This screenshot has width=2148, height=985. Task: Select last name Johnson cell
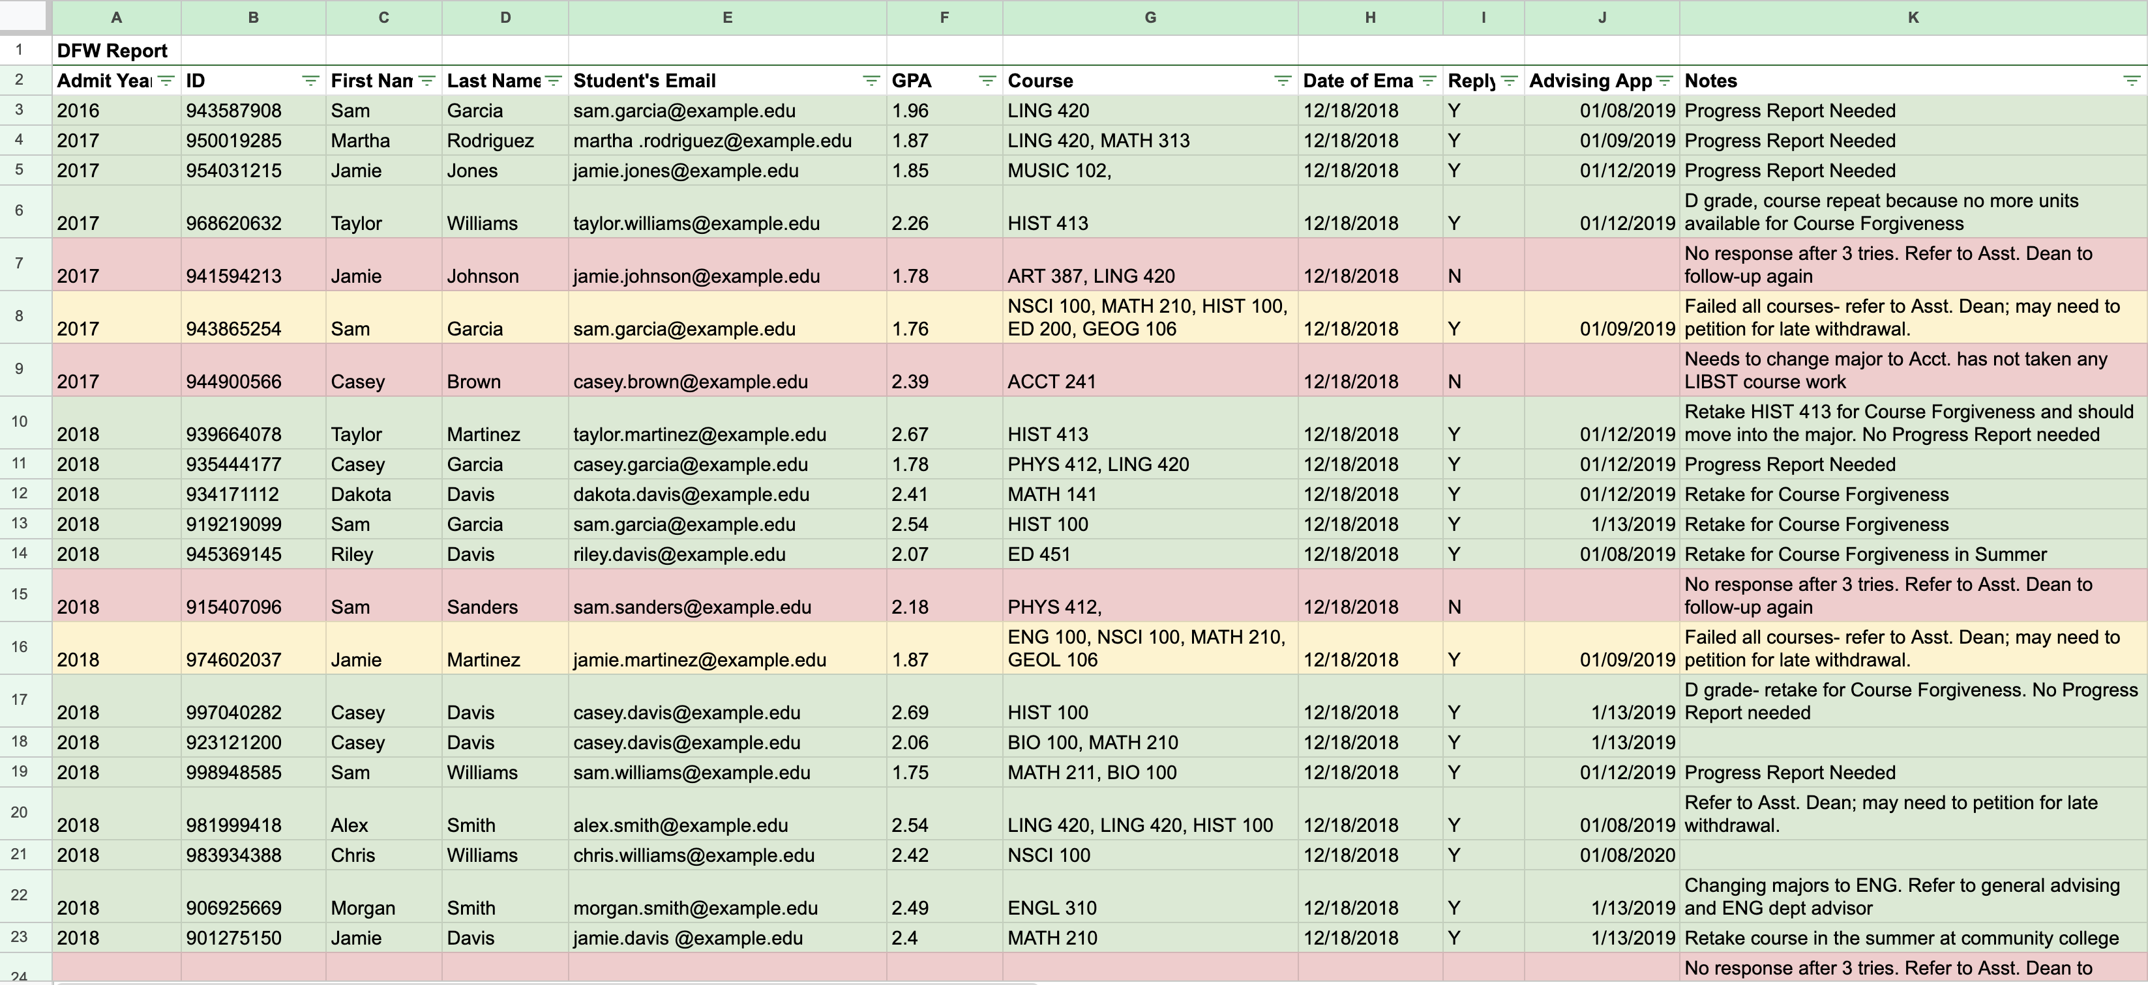(505, 264)
